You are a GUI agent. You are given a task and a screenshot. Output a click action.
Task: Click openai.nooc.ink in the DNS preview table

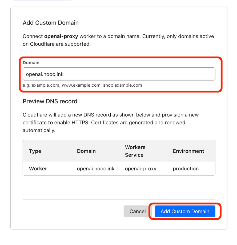point(95,168)
